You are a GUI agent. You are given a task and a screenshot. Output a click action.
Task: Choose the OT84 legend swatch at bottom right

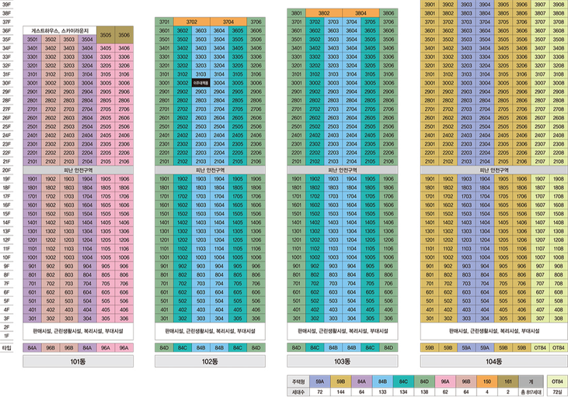pos(557,381)
